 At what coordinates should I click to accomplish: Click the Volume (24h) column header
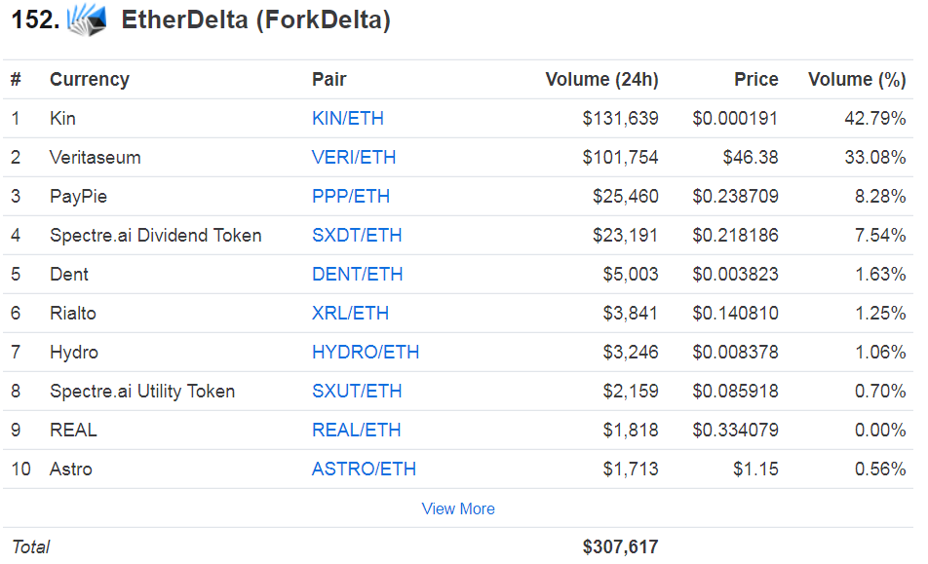[601, 80]
